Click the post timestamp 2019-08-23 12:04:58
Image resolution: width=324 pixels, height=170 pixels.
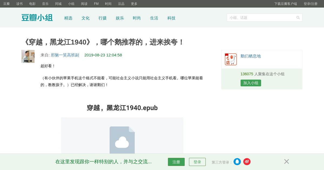click(x=103, y=55)
